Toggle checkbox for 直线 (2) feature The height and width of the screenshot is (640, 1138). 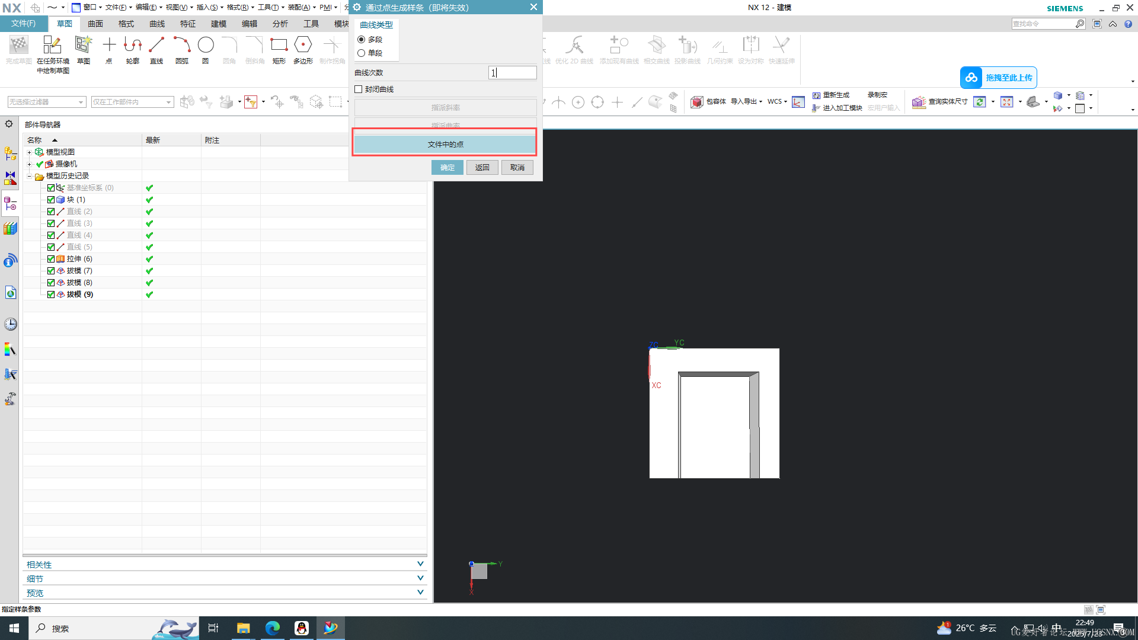[51, 212]
